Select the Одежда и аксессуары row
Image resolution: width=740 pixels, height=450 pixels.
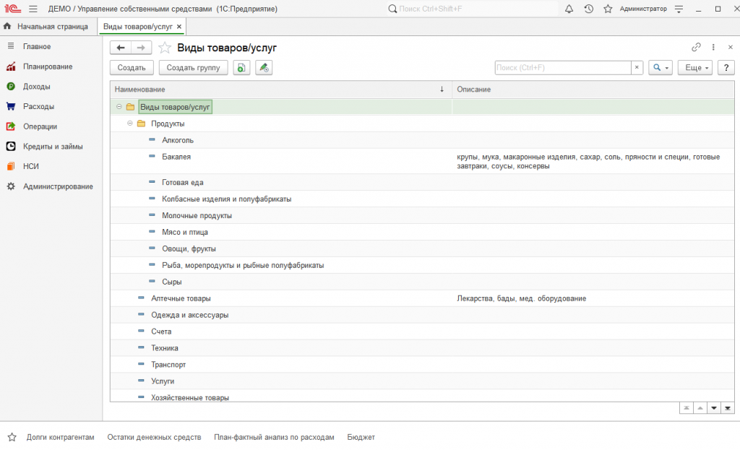click(422, 315)
